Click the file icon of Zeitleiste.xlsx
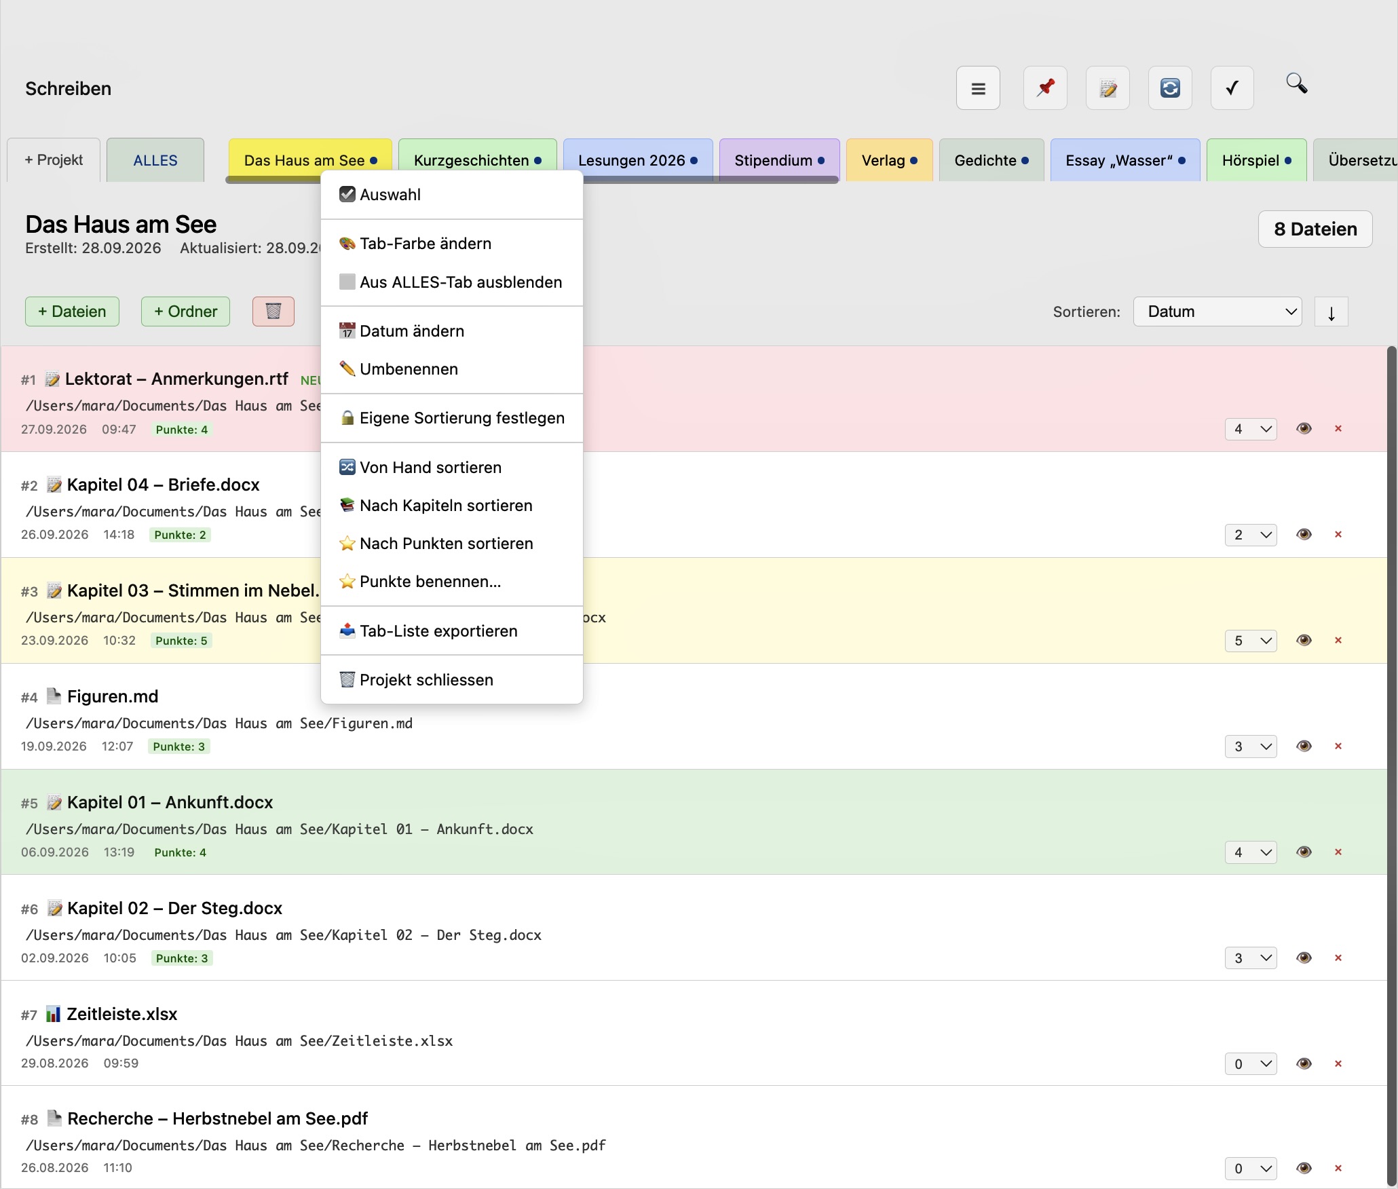Viewport: 1398px width, 1189px height. (54, 1014)
